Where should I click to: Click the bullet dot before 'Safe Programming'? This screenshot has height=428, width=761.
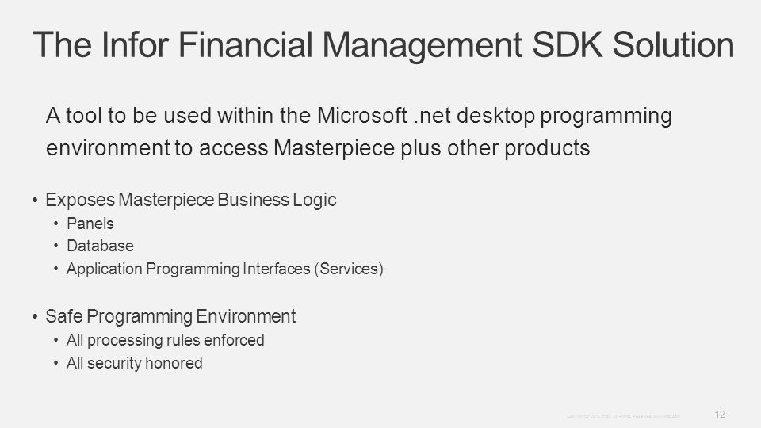(35, 317)
